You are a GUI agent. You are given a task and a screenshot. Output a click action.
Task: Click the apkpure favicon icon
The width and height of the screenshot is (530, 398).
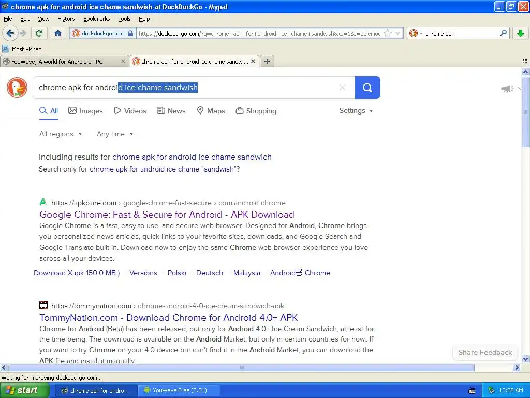pyautogui.click(x=43, y=203)
